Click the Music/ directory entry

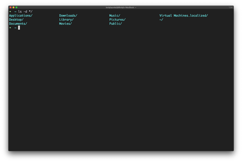(115, 15)
